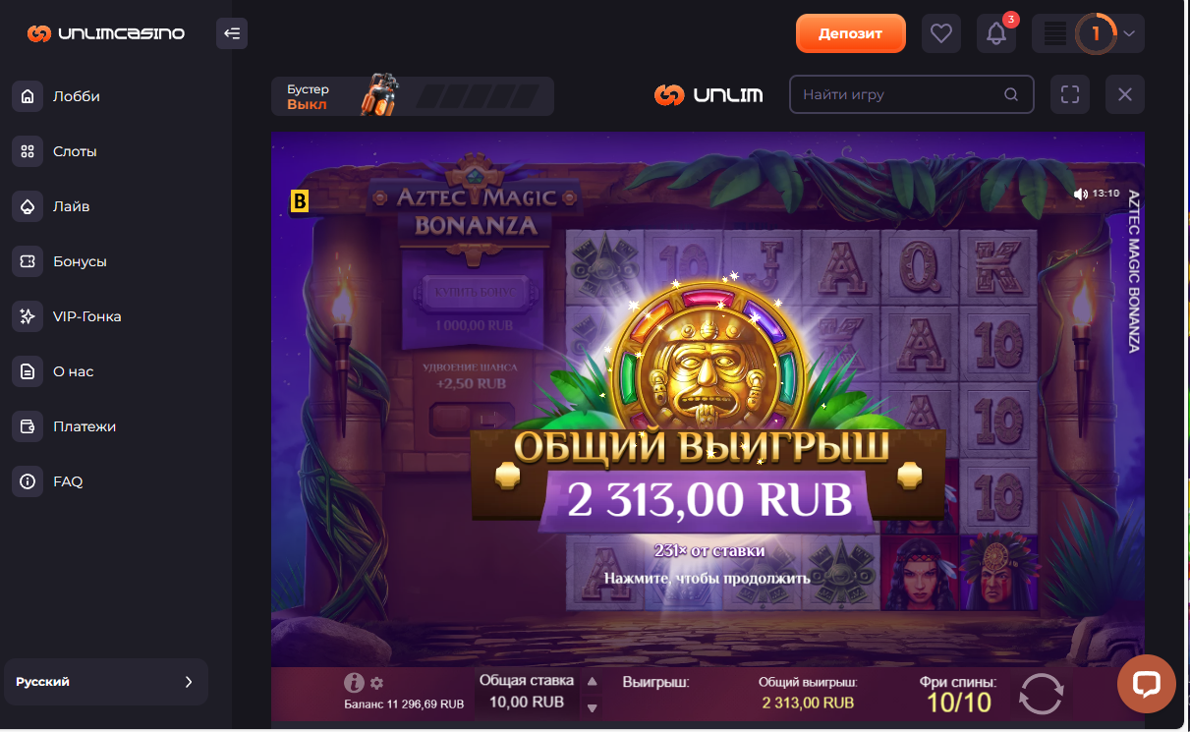
Task: Decrease total bet with down arrow
Action: pos(592,707)
